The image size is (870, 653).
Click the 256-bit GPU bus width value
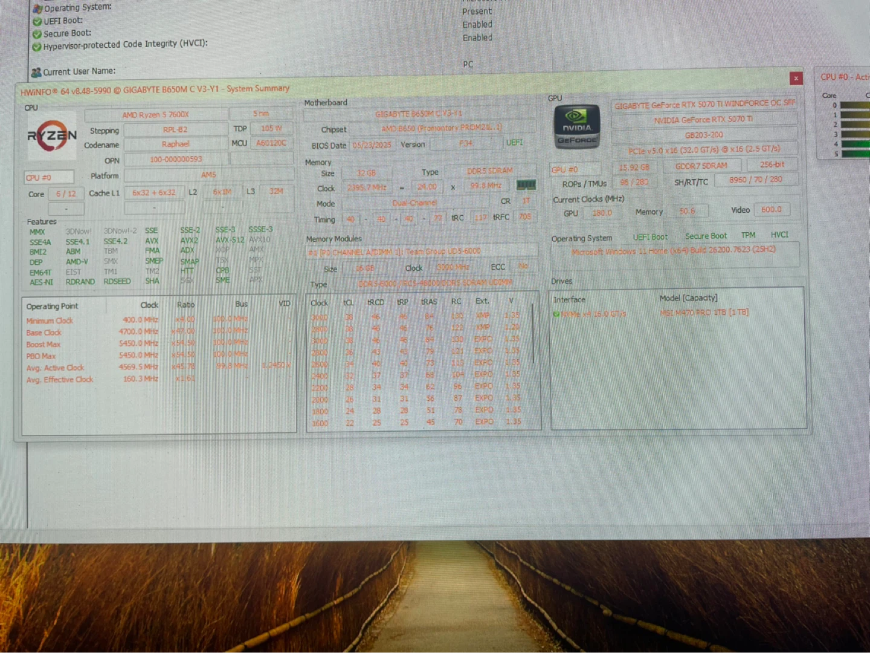point(772,164)
